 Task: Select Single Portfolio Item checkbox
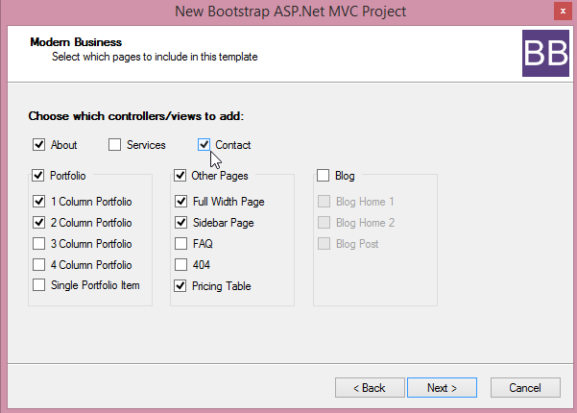tap(38, 285)
